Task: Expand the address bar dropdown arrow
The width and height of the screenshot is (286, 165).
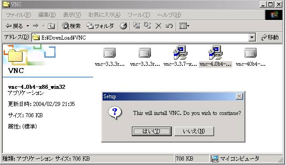Action: coord(252,38)
